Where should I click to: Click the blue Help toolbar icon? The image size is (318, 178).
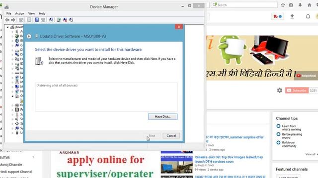tap(37, 20)
